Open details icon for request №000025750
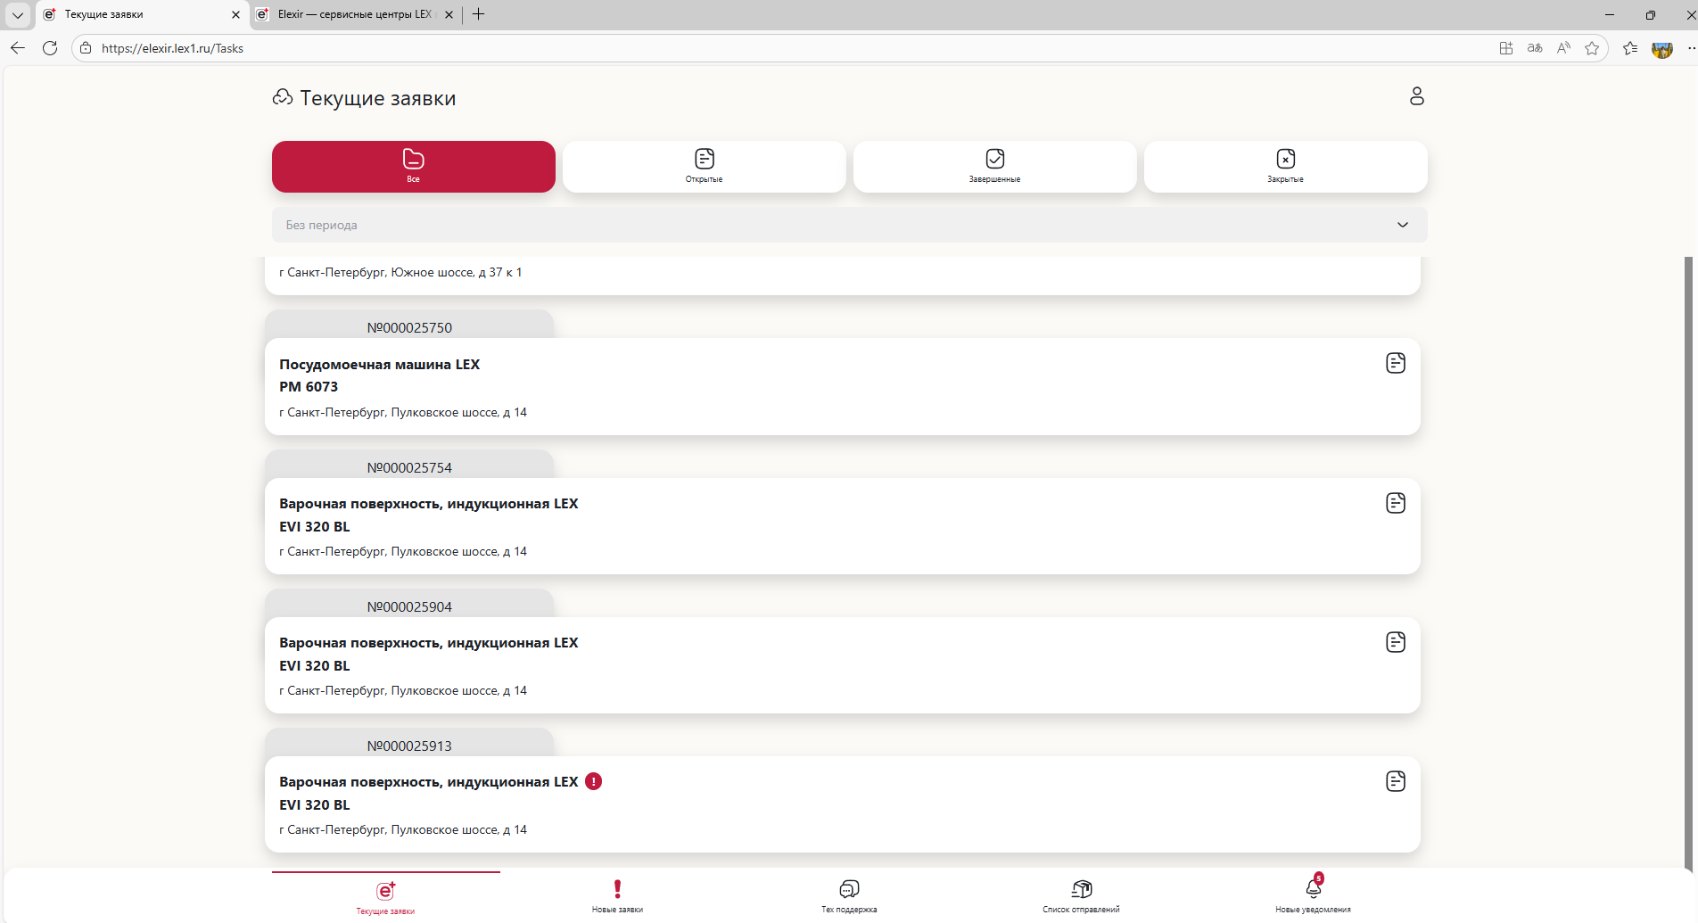This screenshot has width=1698, height=923. tap(1395, 363)
